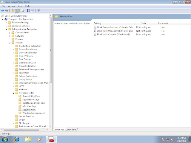
Task: Click the network tray icon
Action: tap(168, 139)
